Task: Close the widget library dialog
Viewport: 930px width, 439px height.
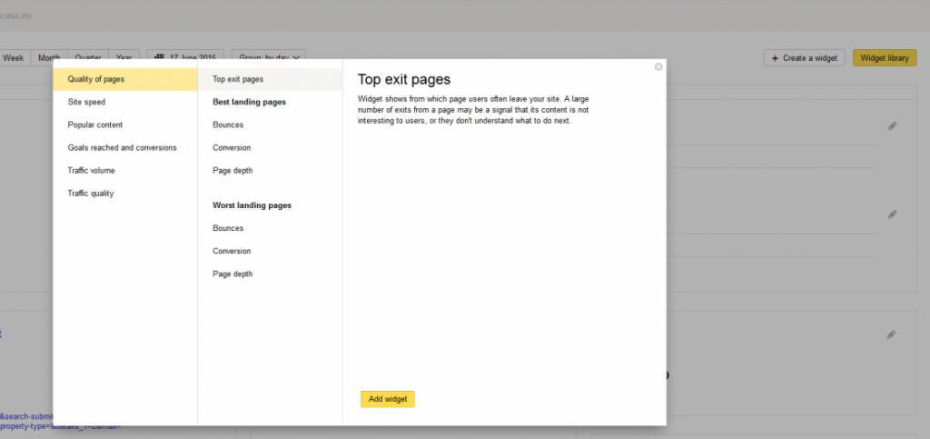Action: 658,66
